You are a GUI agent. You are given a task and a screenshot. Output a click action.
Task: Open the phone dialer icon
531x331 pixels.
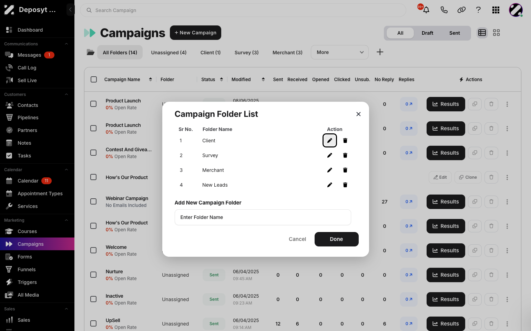(x=444, y=10)
